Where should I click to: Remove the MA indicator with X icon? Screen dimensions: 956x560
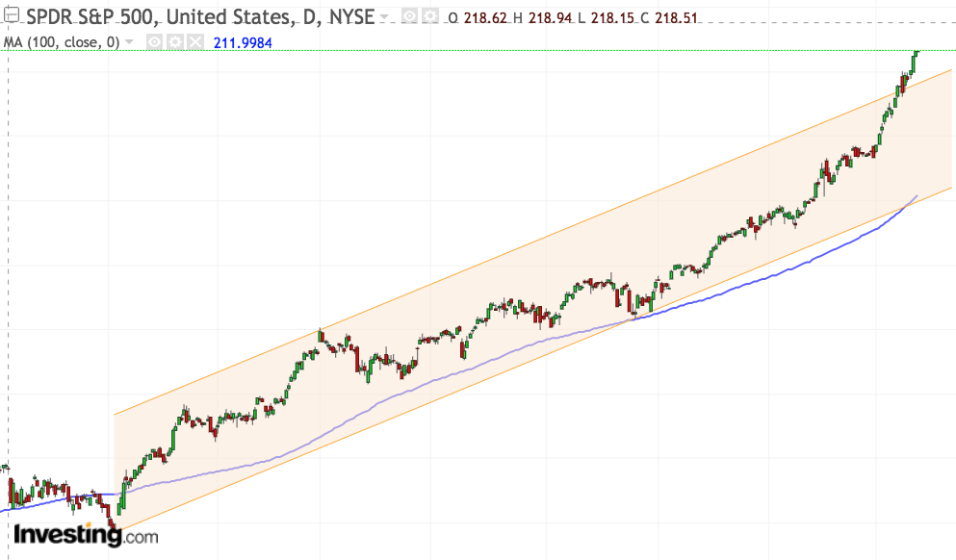coord(194,41)
